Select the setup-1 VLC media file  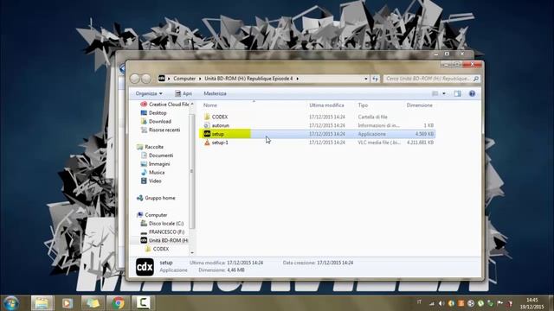point(216,143)
